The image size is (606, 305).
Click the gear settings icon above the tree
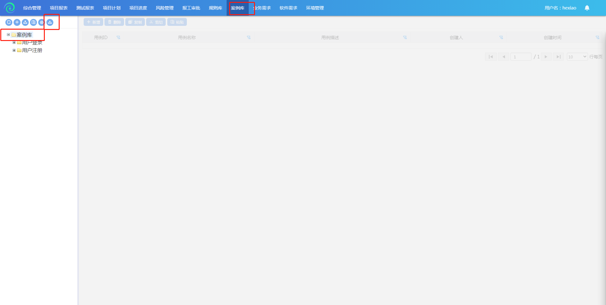point(42,22)
